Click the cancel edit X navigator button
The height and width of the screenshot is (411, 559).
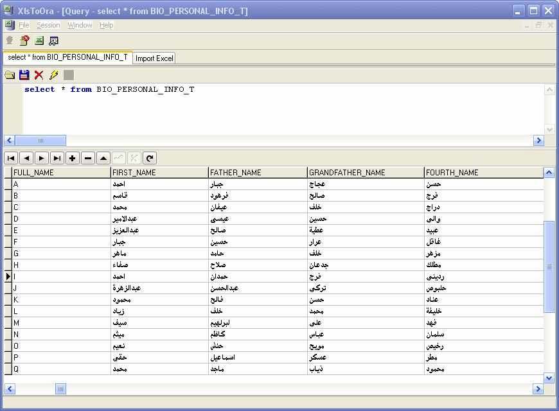point(134,158)
